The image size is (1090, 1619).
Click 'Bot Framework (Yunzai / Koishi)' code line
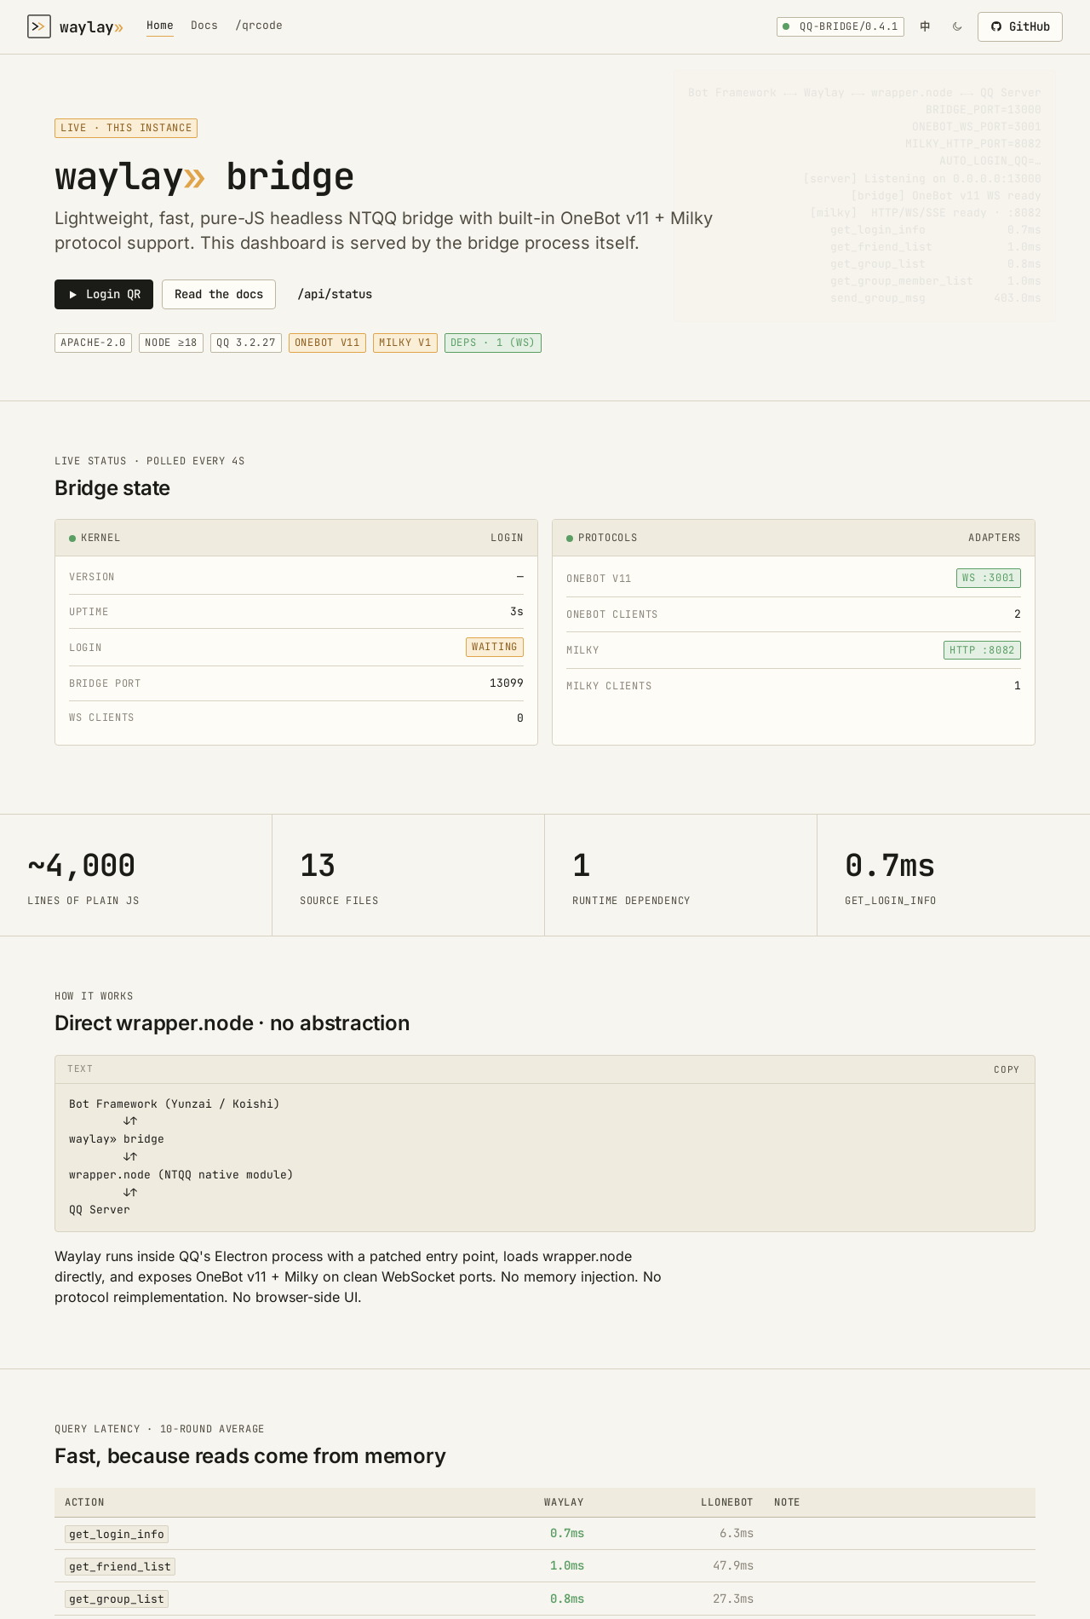click(x=175, y=1104)
